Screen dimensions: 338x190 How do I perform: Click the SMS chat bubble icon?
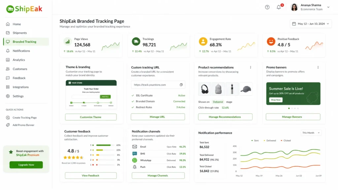click(135, 154)
